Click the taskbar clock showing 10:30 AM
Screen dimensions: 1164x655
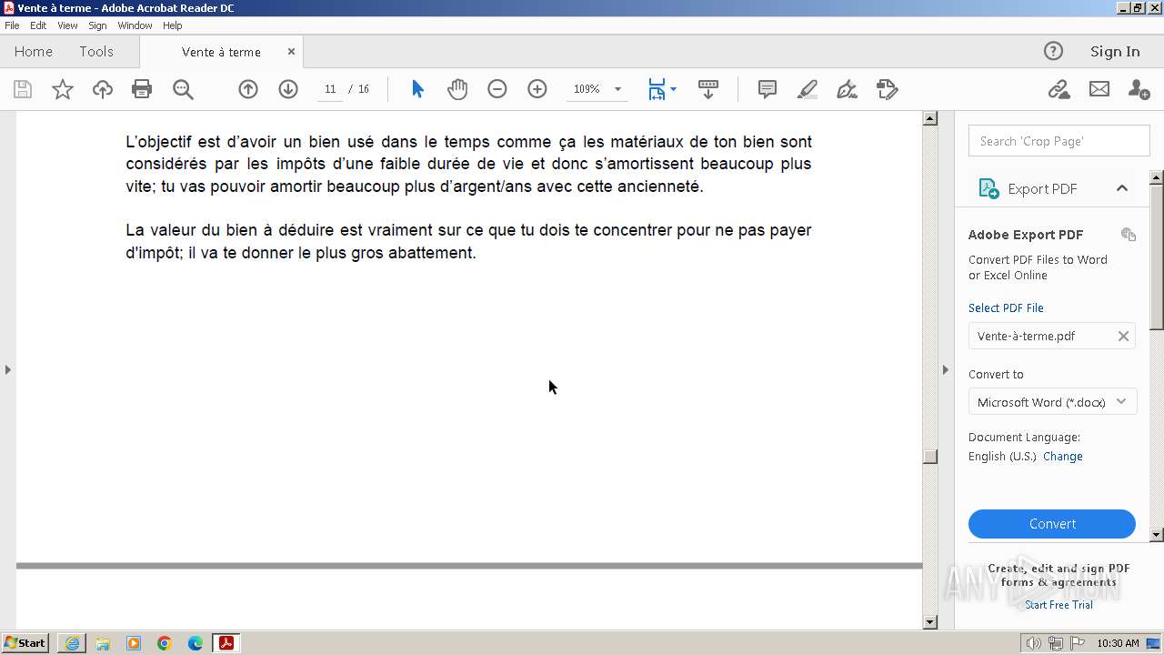pyautogui.click(x=1118, y=643)
